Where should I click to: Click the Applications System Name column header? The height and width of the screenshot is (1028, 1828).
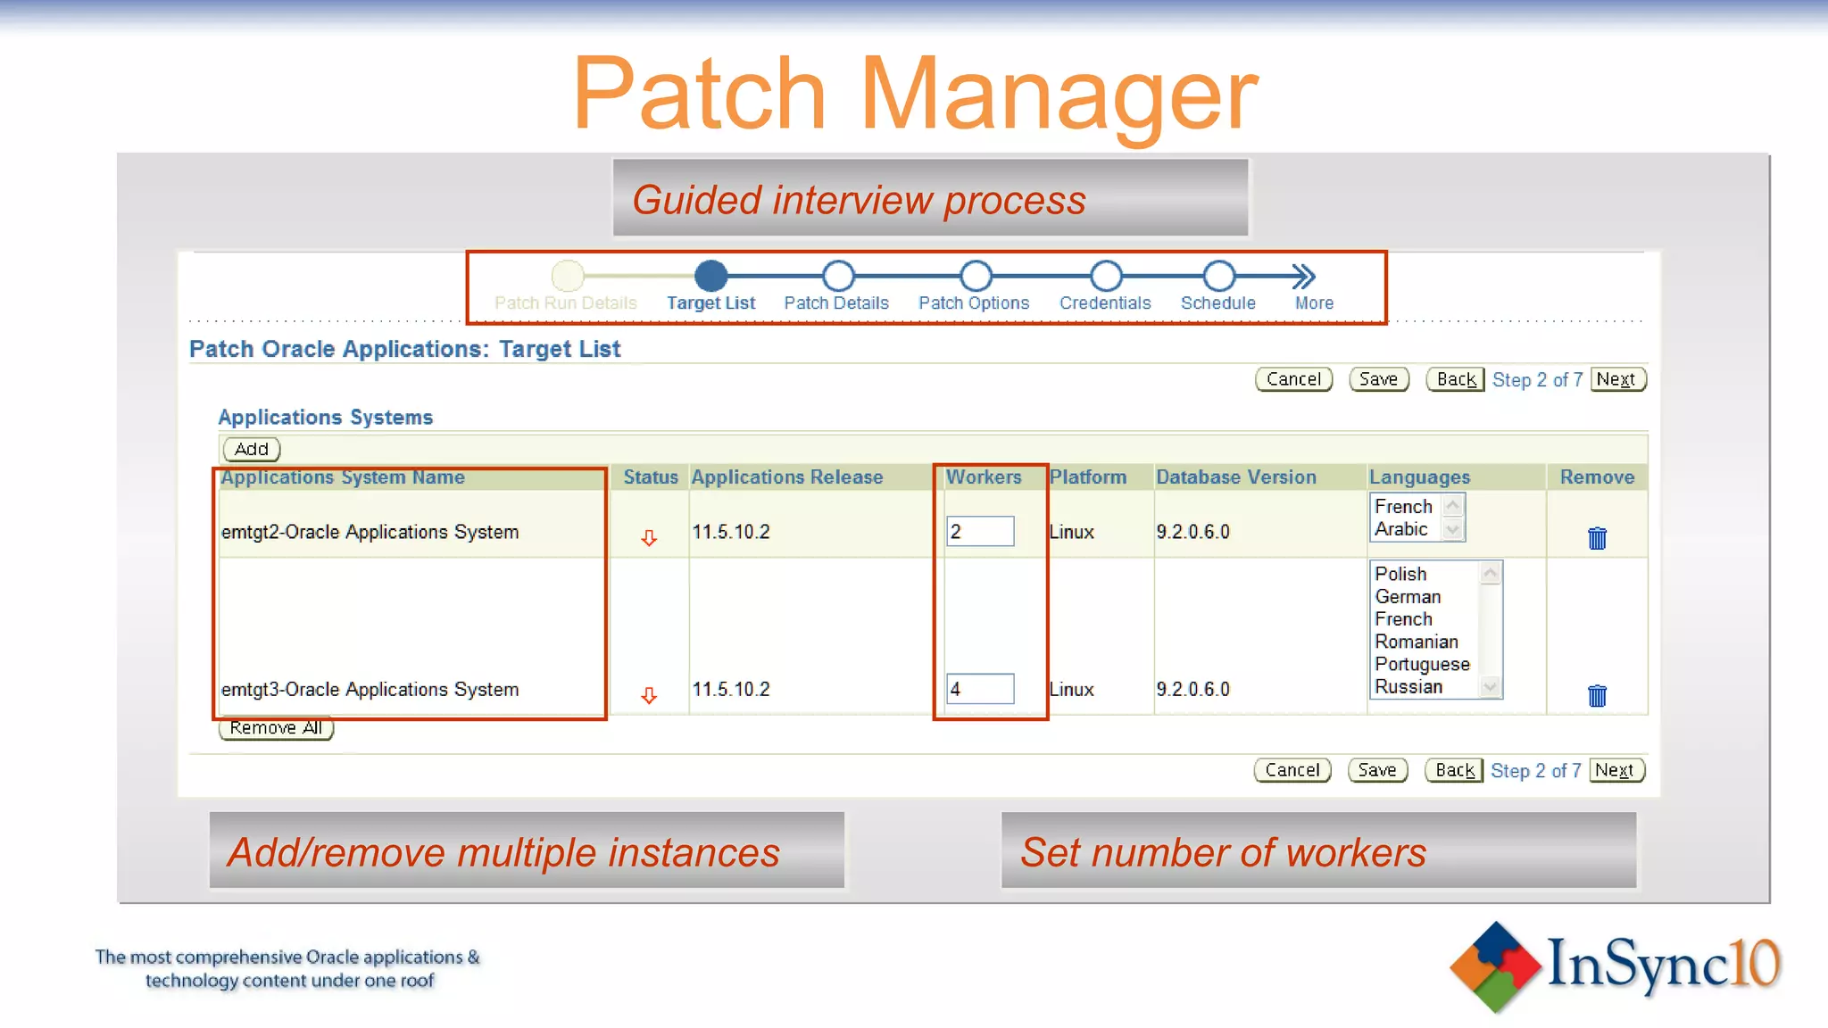click(x=343, y=477)
